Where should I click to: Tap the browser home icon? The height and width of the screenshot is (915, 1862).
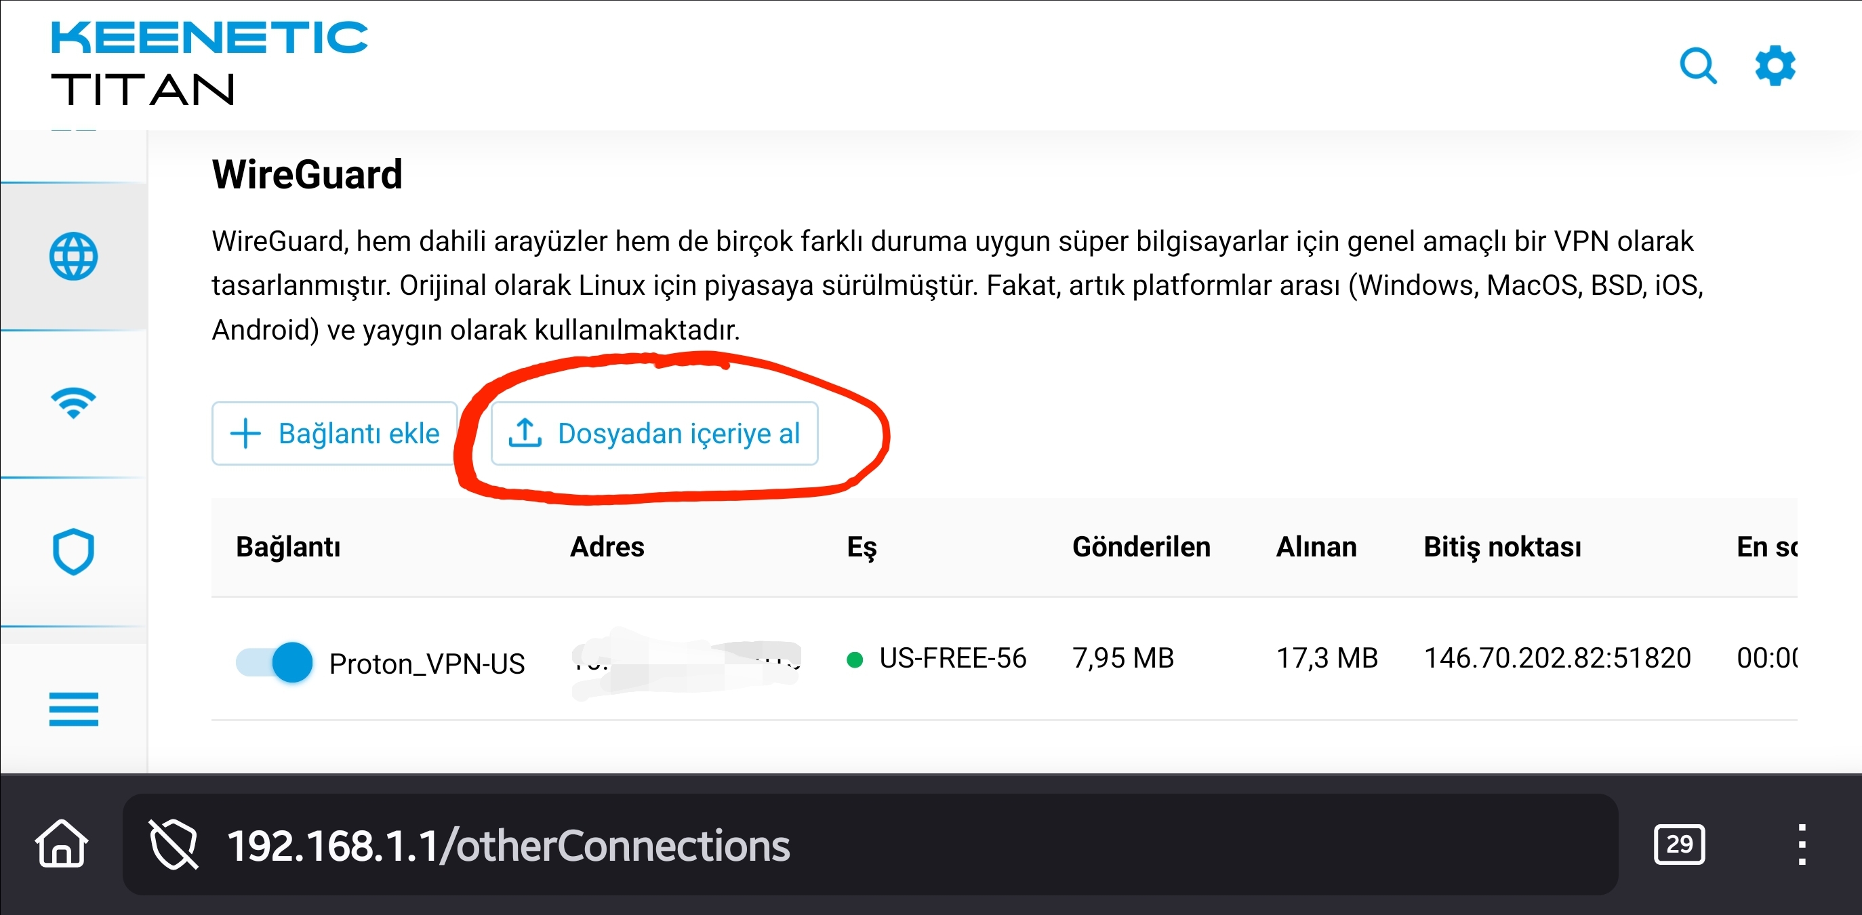click(x=62, y=843)
